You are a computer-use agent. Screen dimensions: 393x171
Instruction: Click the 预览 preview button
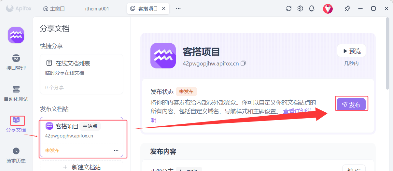coord(351,51)
